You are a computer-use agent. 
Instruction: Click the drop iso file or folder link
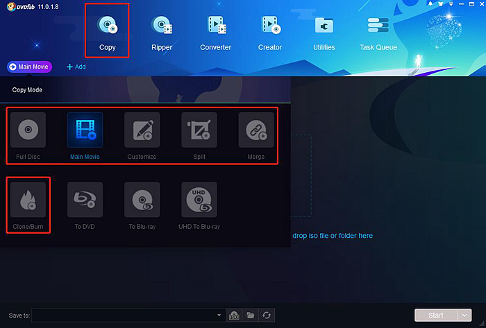[333, 236]
